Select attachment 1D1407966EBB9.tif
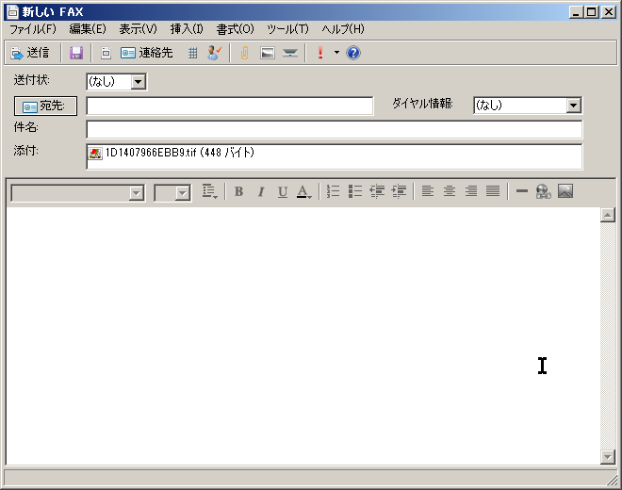 pos(172,153)
